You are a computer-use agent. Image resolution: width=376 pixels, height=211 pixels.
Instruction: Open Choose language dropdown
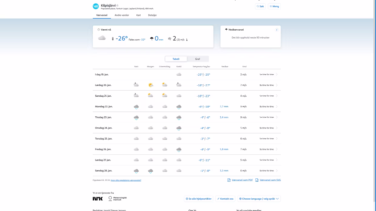(x=259, y=199)
